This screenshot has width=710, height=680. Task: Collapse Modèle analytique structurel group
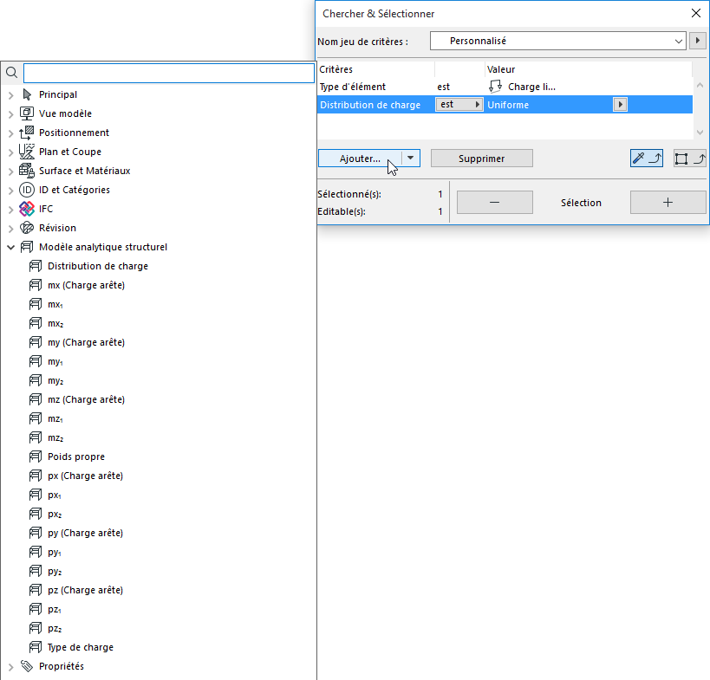pos(11,247)
